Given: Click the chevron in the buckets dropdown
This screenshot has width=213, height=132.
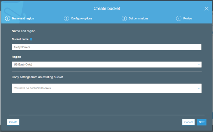Looking at the screenshot, I should (198, 88).
